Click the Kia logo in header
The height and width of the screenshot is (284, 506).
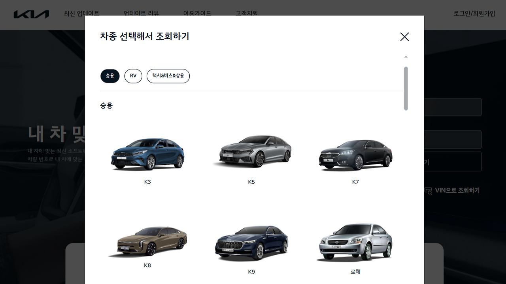pyautogui.click(x=31, y=14)
